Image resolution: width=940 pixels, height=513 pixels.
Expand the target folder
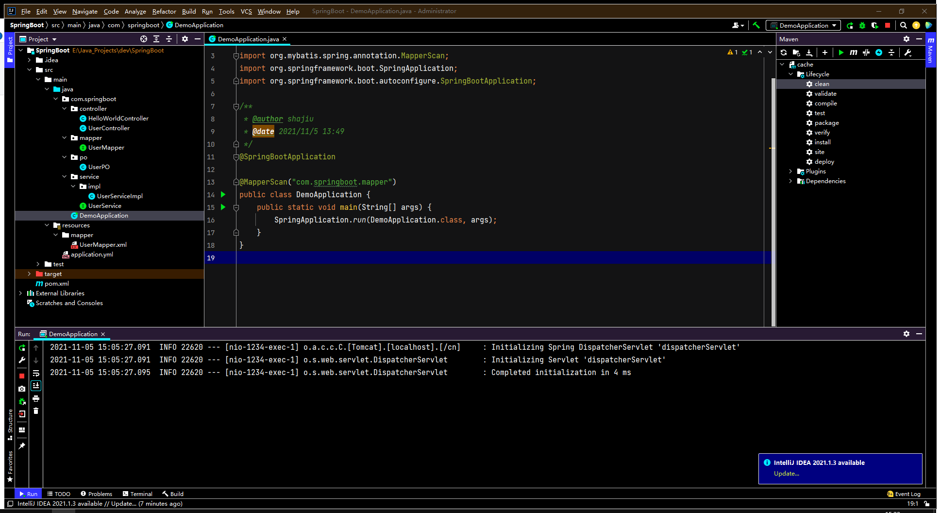[29, 274]
